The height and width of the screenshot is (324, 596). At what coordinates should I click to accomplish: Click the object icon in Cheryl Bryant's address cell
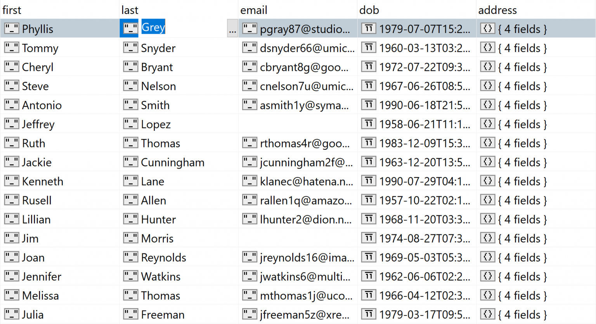click(x=487, y=66)
